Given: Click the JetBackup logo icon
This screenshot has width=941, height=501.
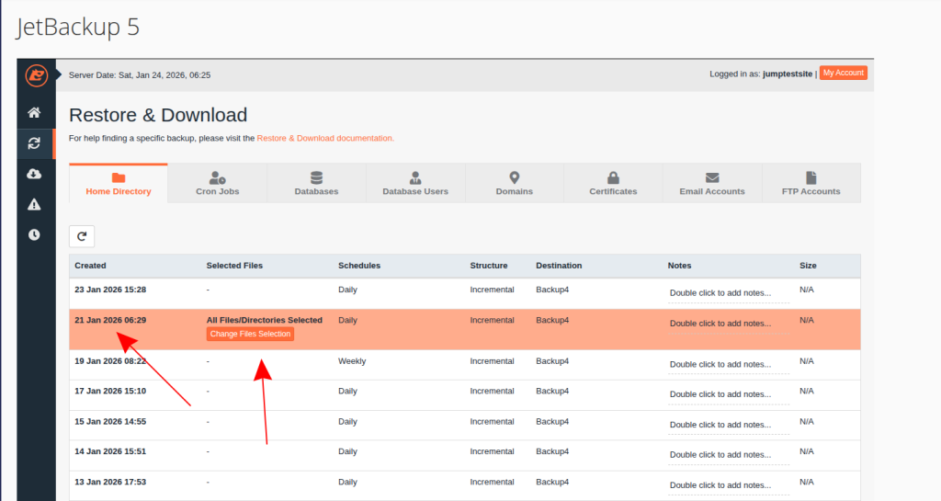Looking at the screenshot, I should tap(35, 74).
